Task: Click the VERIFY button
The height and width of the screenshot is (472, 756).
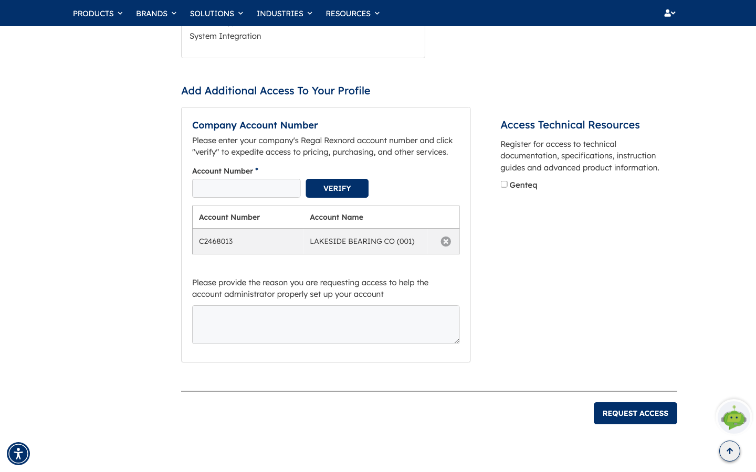Action: point(337,188)
